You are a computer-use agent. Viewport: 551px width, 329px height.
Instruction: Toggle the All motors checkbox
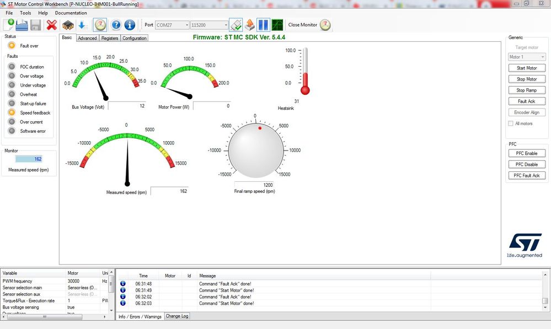click(x=511, y=123)
